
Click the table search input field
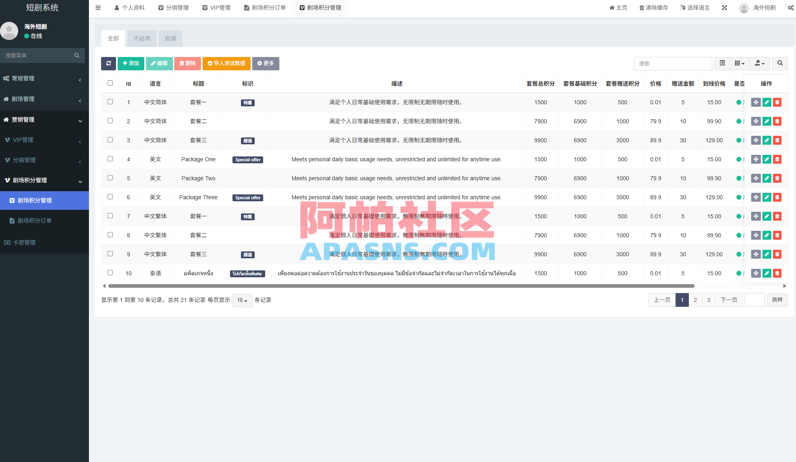673,63
